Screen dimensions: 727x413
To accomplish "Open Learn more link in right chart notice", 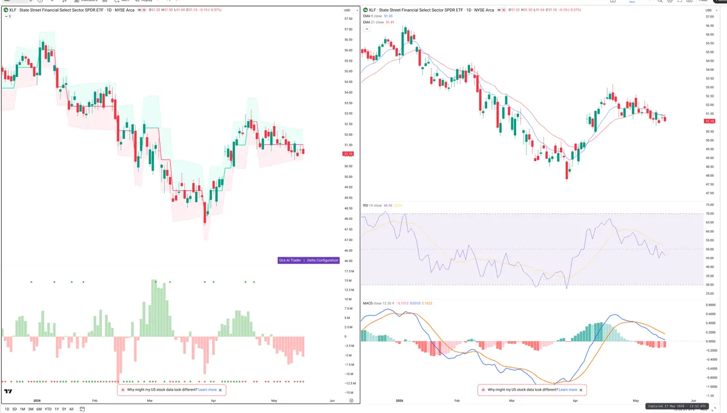I will (568, 390).
